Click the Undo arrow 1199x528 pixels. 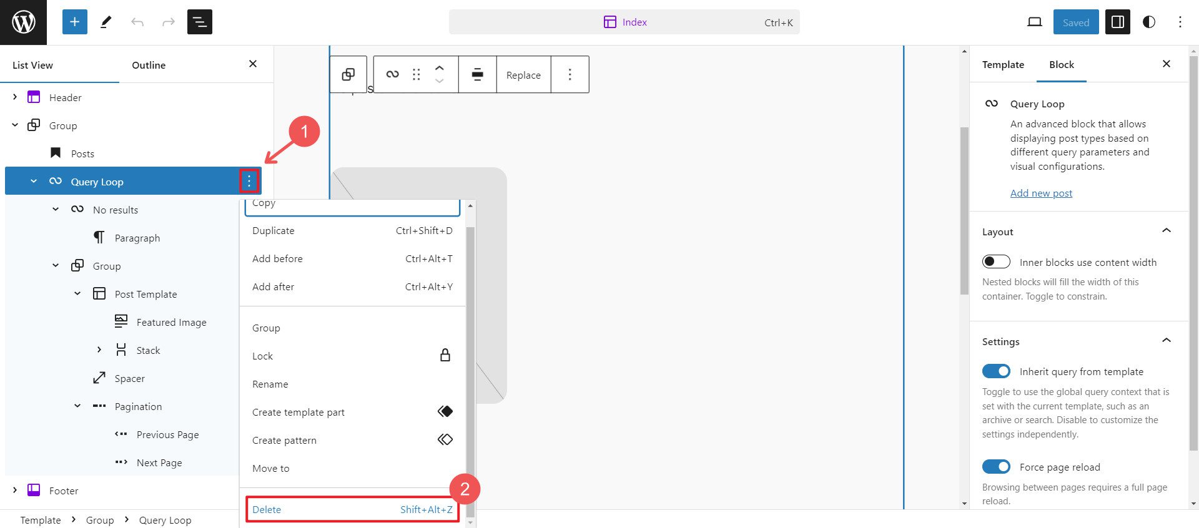pyautogui.click(x=137, y=22)
